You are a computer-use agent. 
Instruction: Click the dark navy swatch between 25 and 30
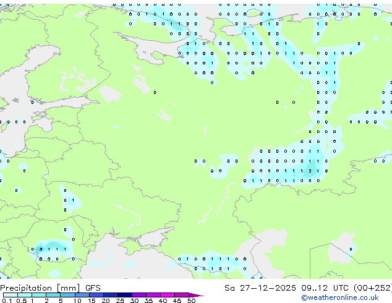click(125, 295)
